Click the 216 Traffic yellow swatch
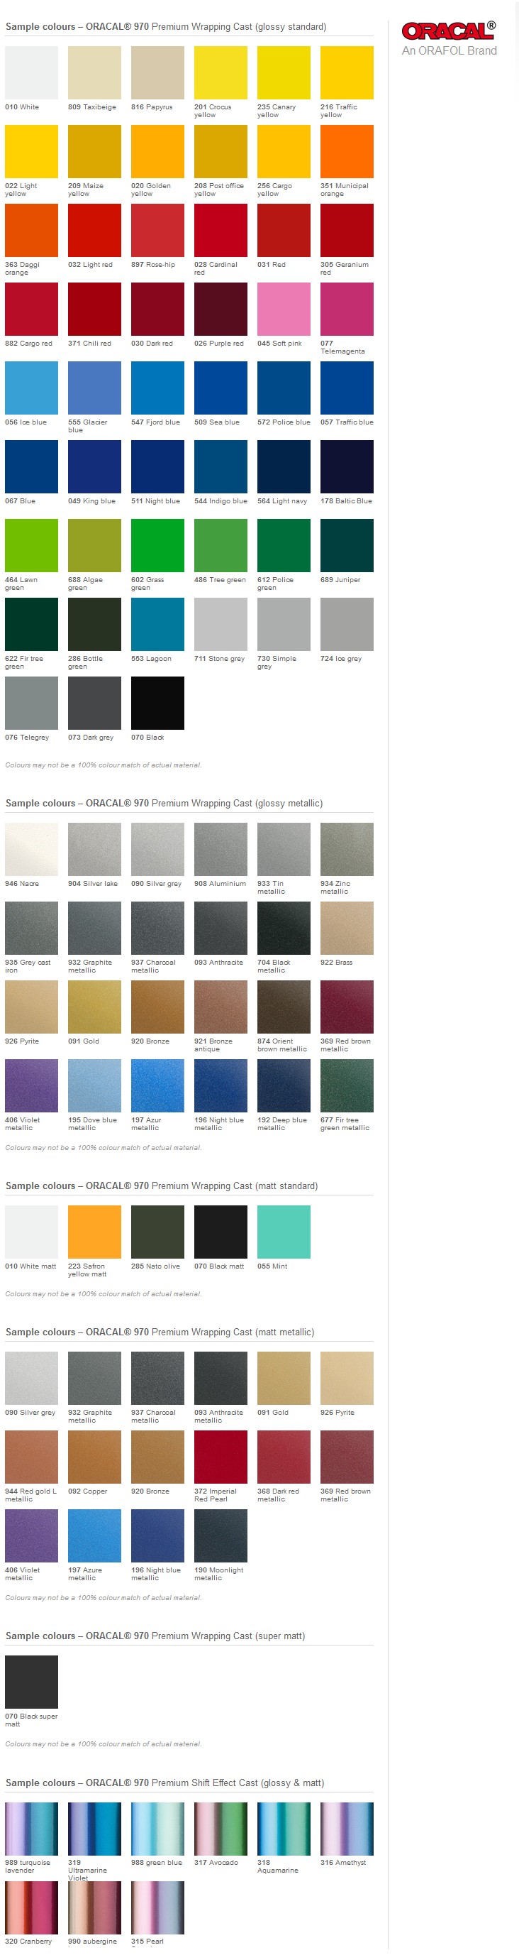The image size is (519, 1960). 347,72
